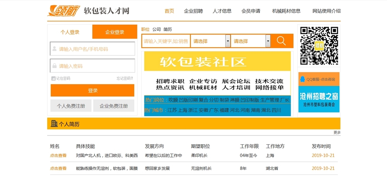Click 对国产北人机 skill text

pyautogui.click(x=107, y=155)
